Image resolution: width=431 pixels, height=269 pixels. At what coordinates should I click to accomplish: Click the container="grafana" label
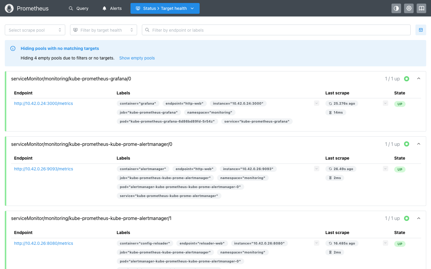[x=138, y=103]
